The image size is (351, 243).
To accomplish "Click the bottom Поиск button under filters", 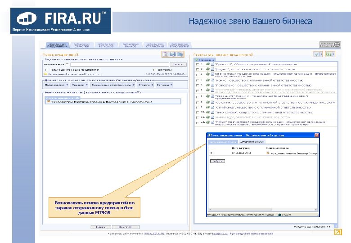I will (x=101, y=227).
